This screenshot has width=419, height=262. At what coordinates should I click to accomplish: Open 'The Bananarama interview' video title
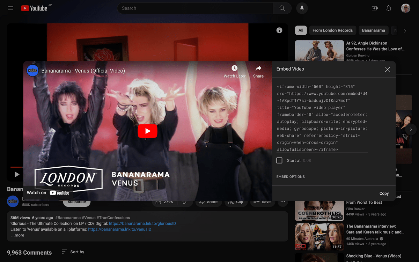375,229
